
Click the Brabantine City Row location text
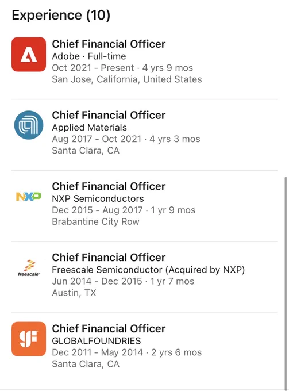pyautogui.click(x=95, y=221)
